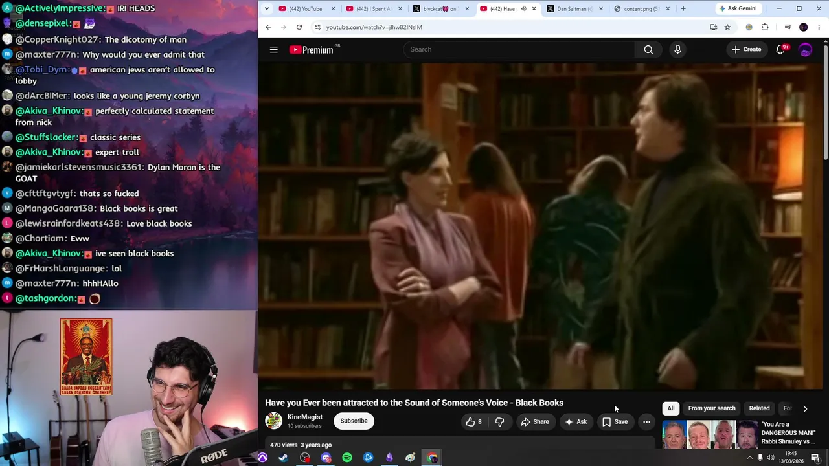
Task: Like the video with thumbs up
Action: (x=474, y=422)
